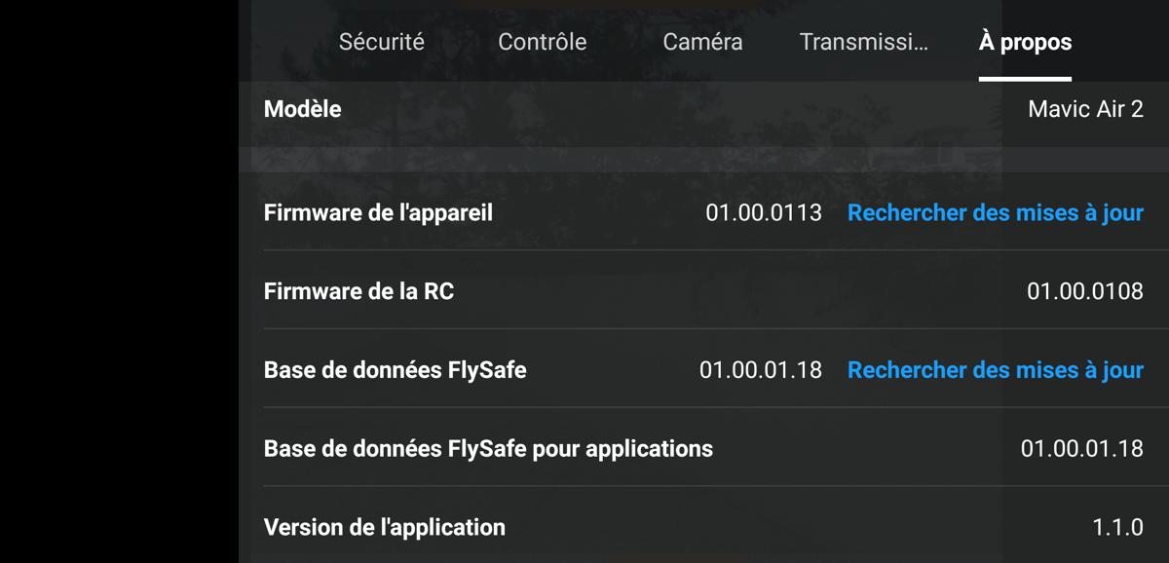Check updates for Base de données FlySafe

tap(995, 370)
